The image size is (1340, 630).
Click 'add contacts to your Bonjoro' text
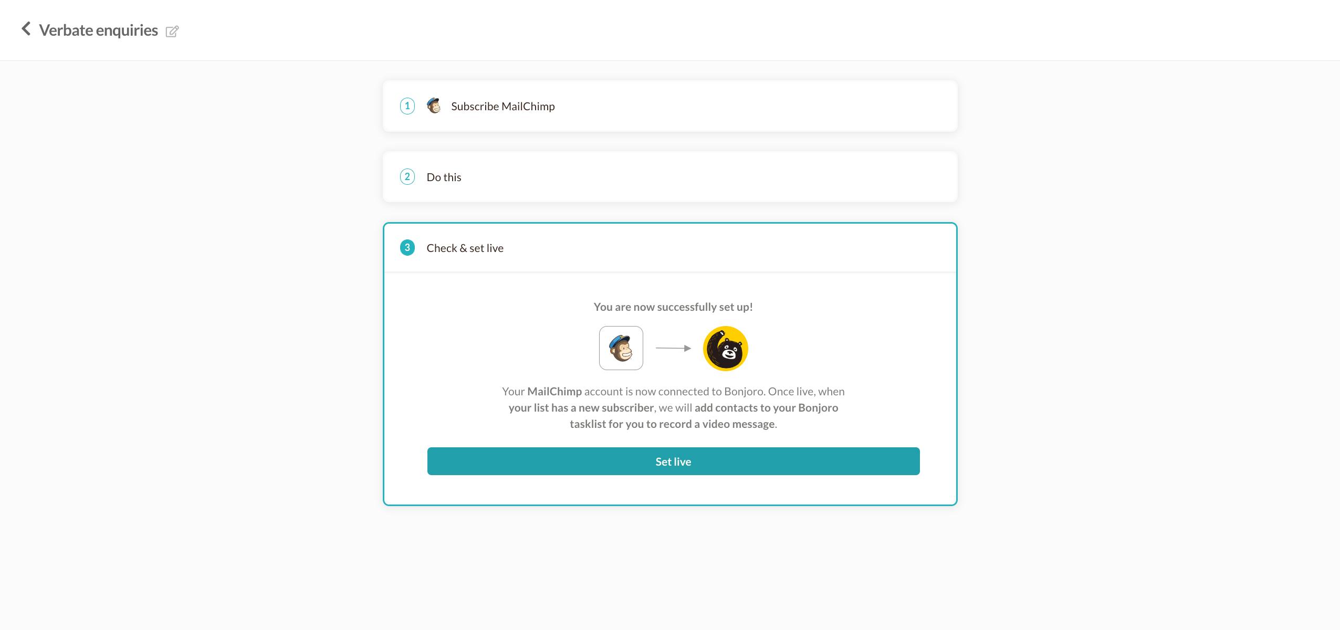coord(766,408)
